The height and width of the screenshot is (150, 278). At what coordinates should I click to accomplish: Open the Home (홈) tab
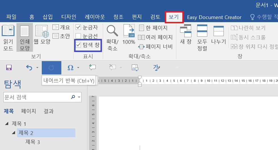click(32, 17)
